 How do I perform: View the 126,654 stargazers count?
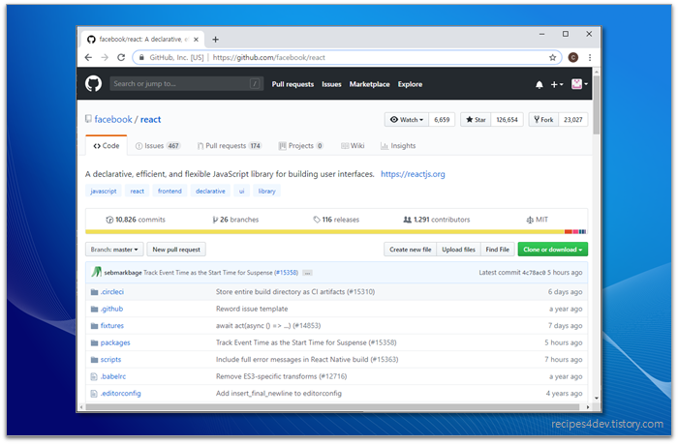[507, 120]
